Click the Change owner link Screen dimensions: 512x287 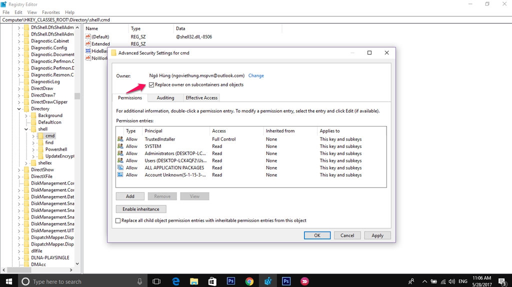pyautogui.click(x=256, y=76)
